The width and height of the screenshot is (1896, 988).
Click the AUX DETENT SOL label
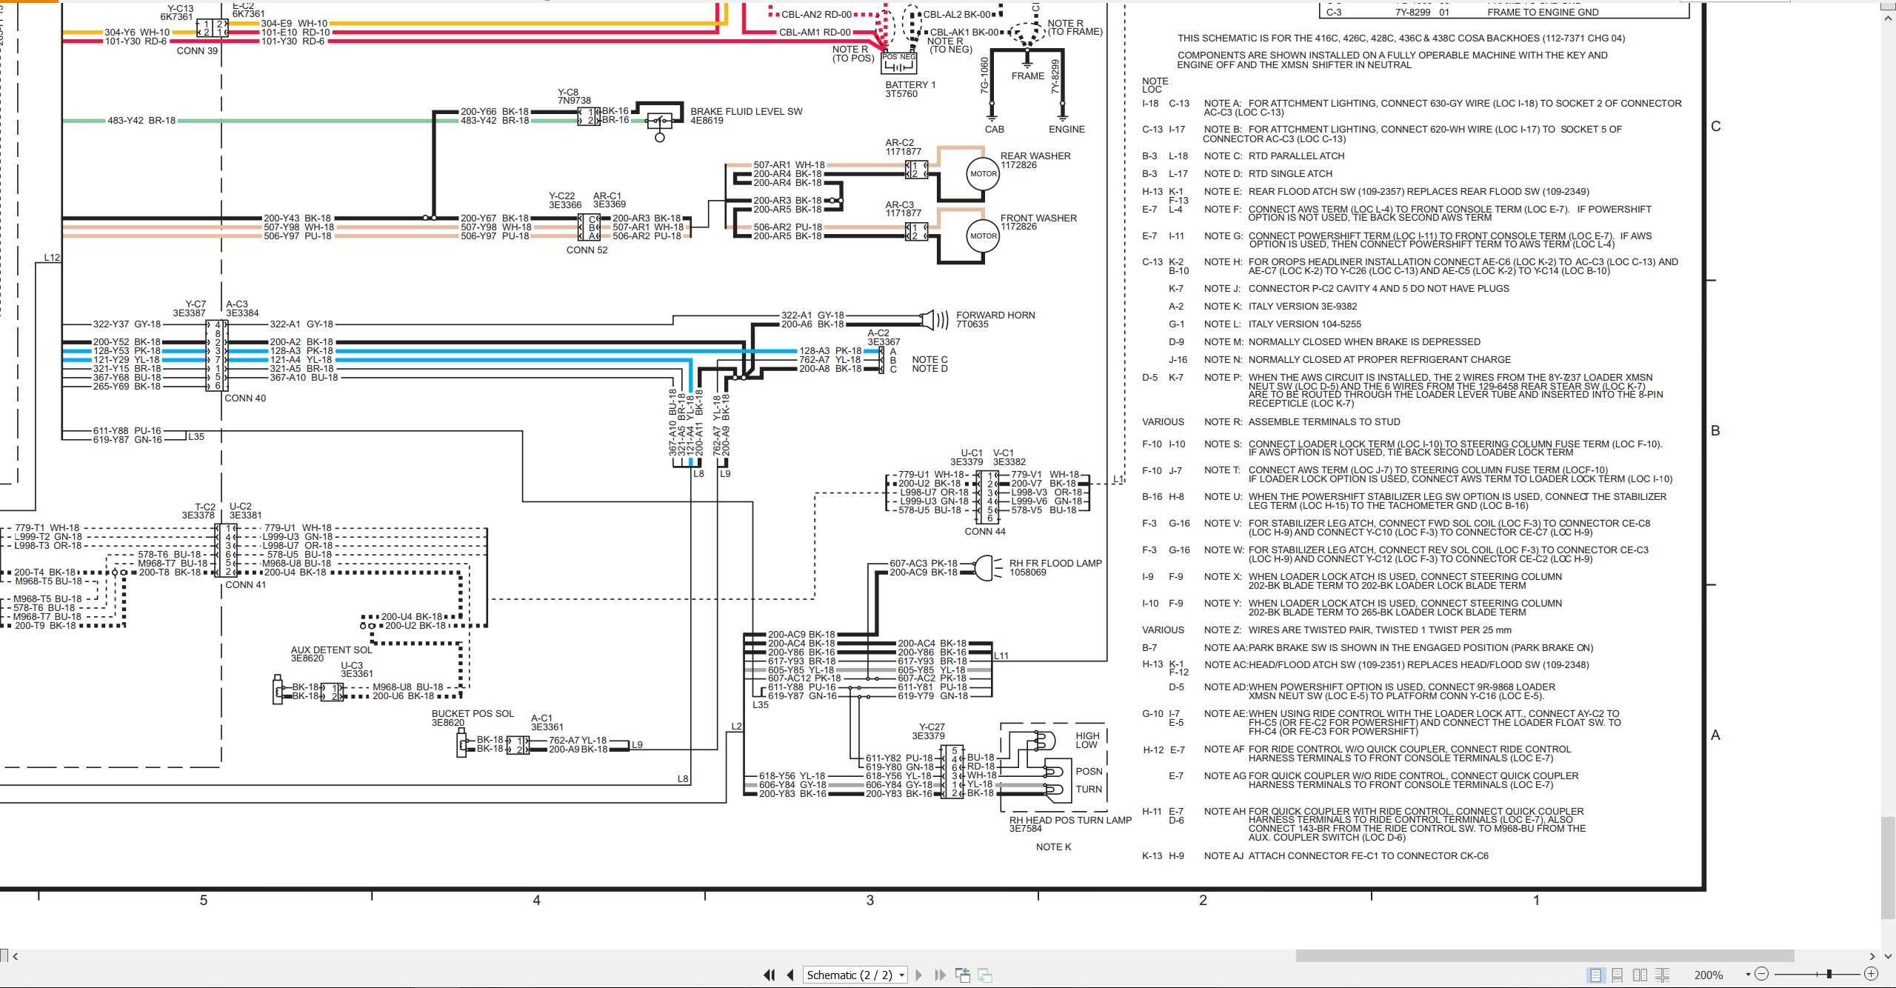point(331,650)
